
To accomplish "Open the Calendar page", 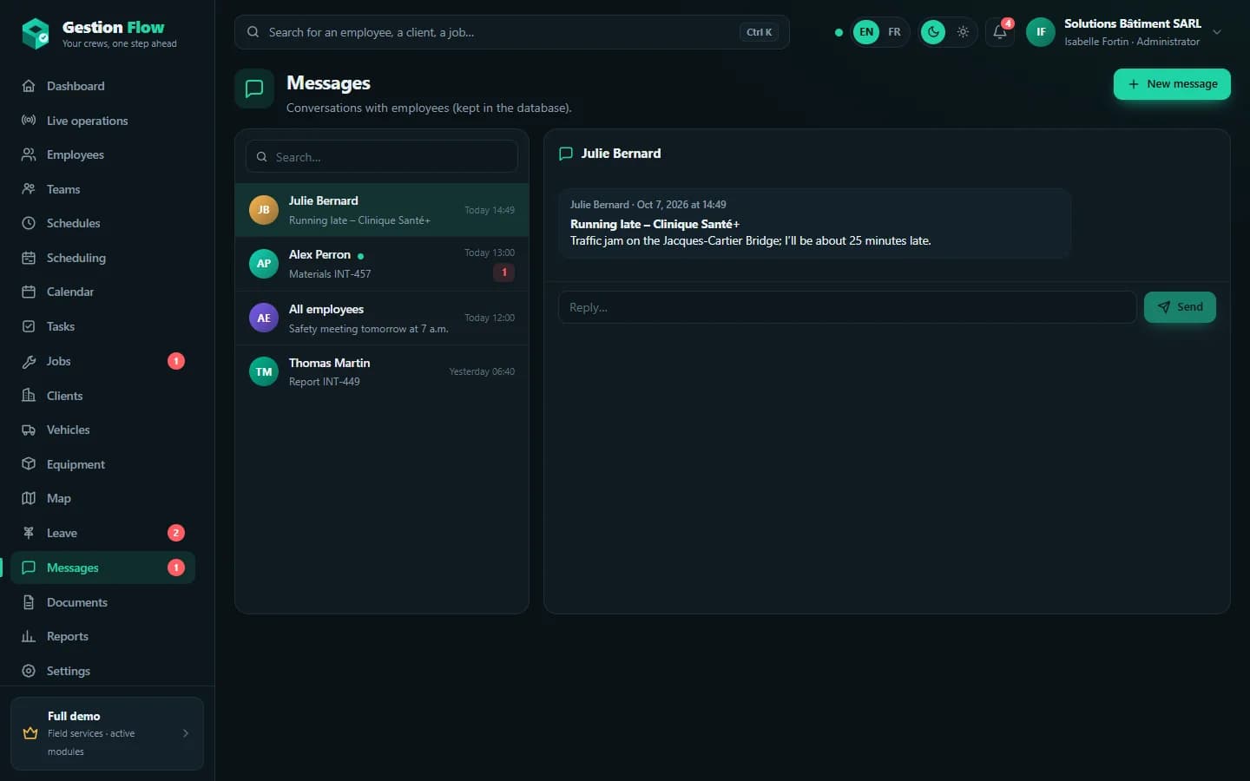I will click(x=102, y=292).
